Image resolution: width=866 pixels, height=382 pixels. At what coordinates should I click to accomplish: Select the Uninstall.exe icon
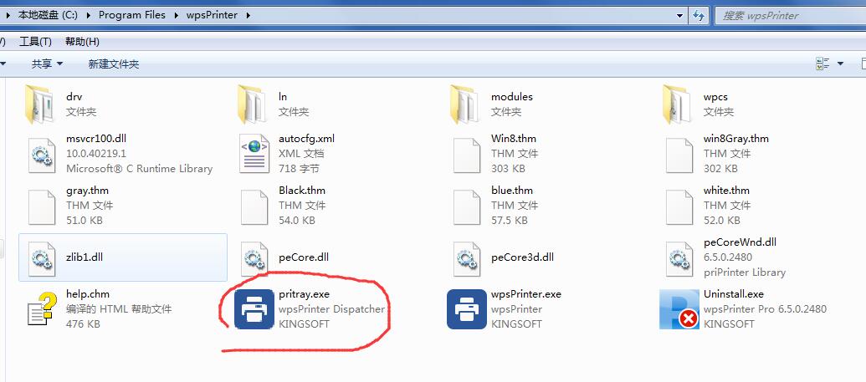679,309
